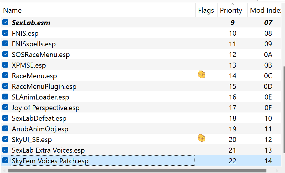This screenshot has width=285, height=173.
Task: Click mod index 0F for Joy of Perspective
Action: (268, 108)
